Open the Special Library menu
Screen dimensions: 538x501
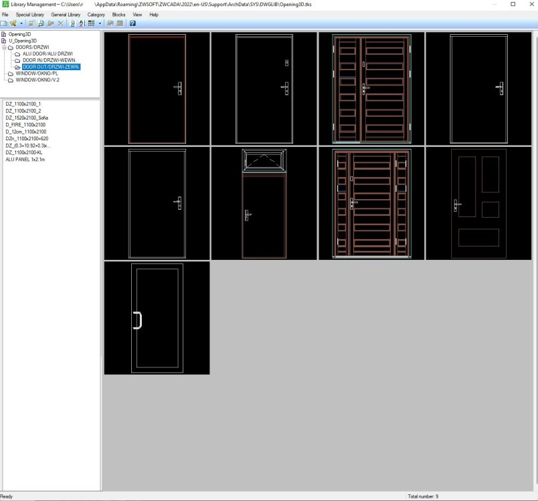pos(30,14)
